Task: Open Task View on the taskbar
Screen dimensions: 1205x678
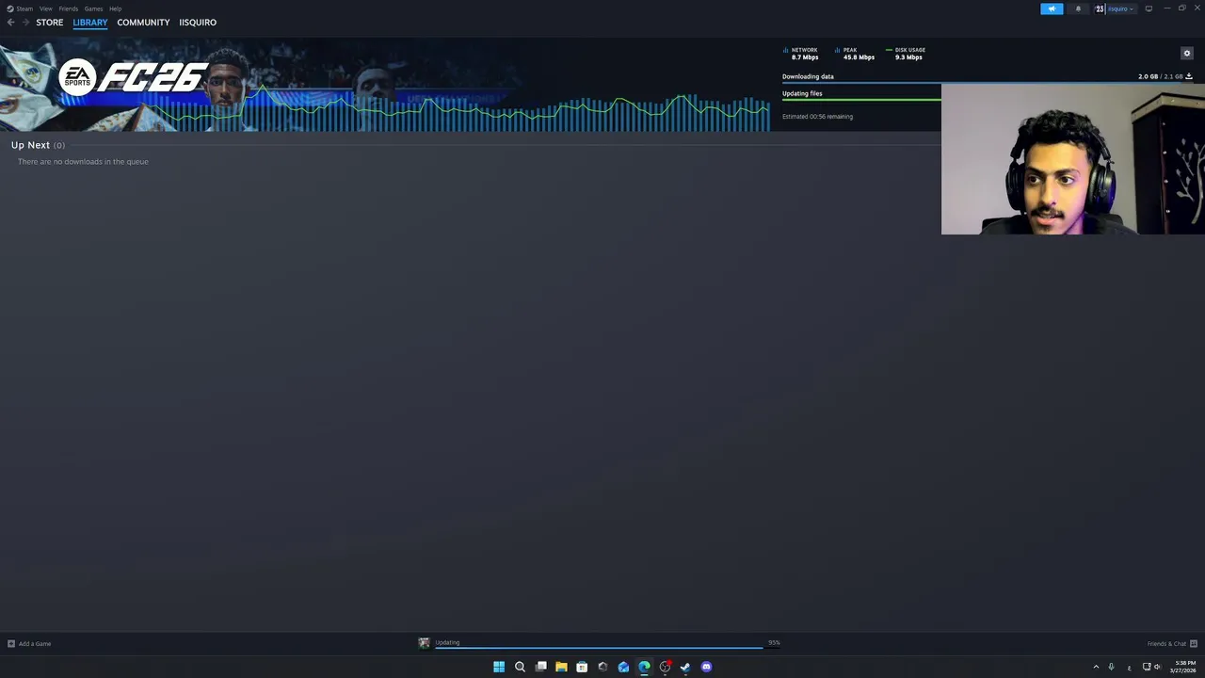Action: [540, 667]
